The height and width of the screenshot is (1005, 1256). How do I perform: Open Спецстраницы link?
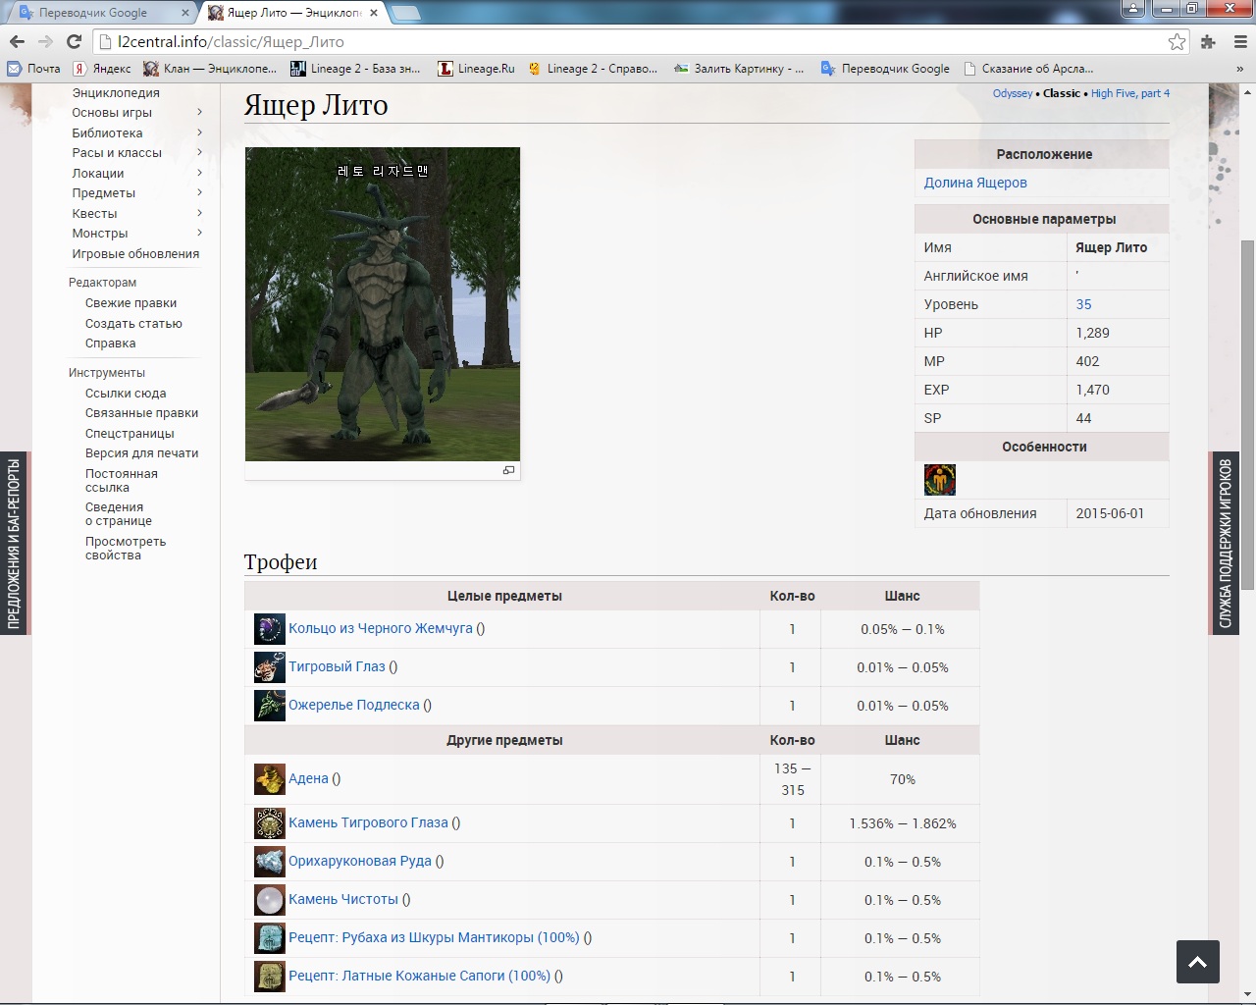click(130, 433)
